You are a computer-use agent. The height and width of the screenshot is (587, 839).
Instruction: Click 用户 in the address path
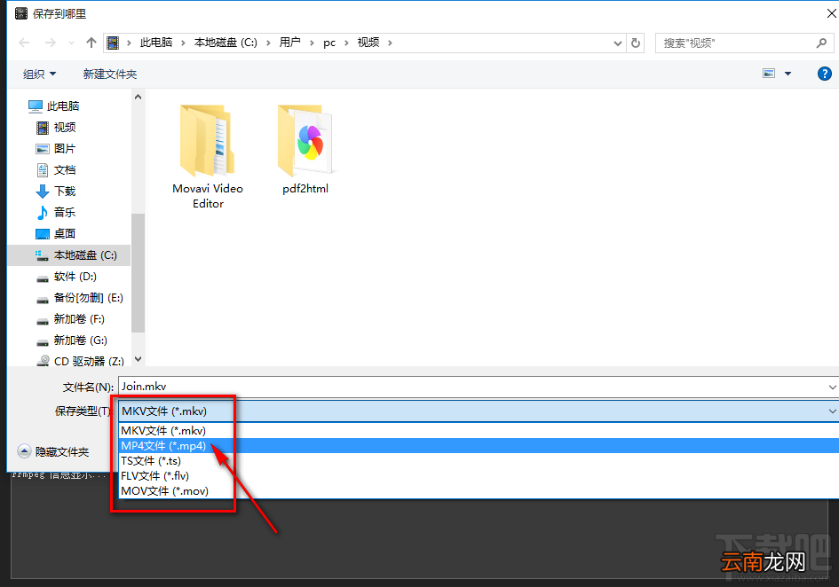pos(289,43)
